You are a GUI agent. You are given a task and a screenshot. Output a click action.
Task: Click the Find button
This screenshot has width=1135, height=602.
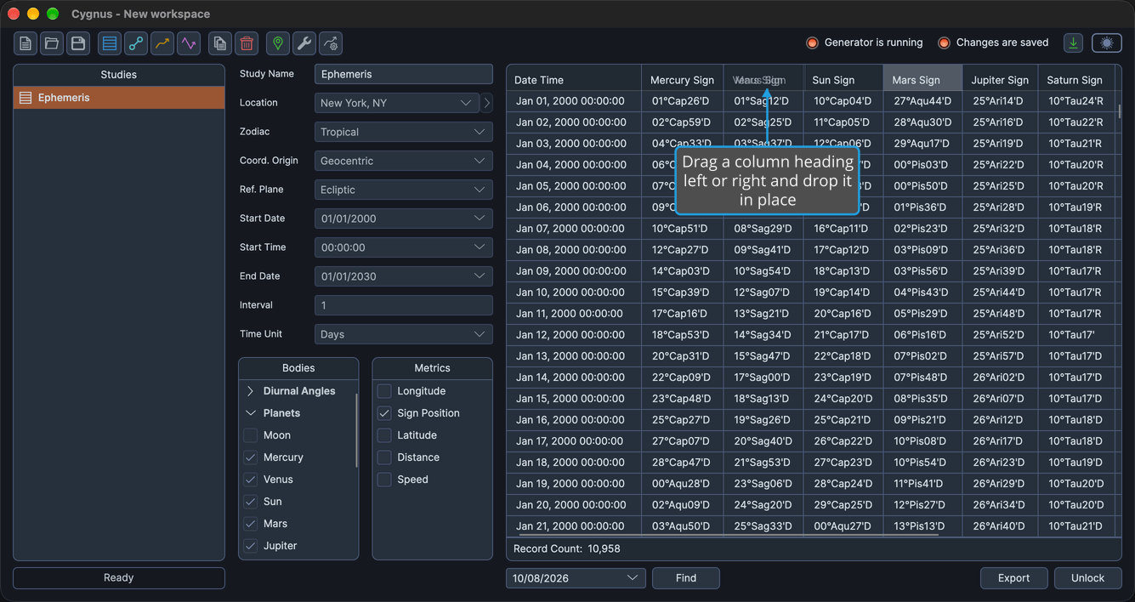686,578
